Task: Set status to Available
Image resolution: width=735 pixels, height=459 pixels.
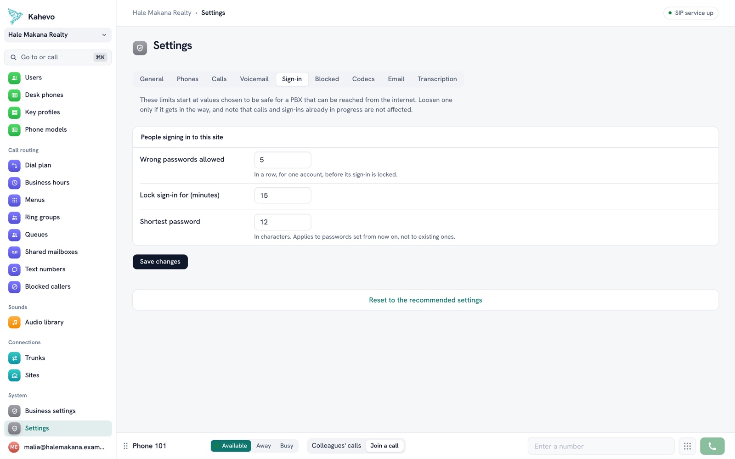Action: click(231, 446)
